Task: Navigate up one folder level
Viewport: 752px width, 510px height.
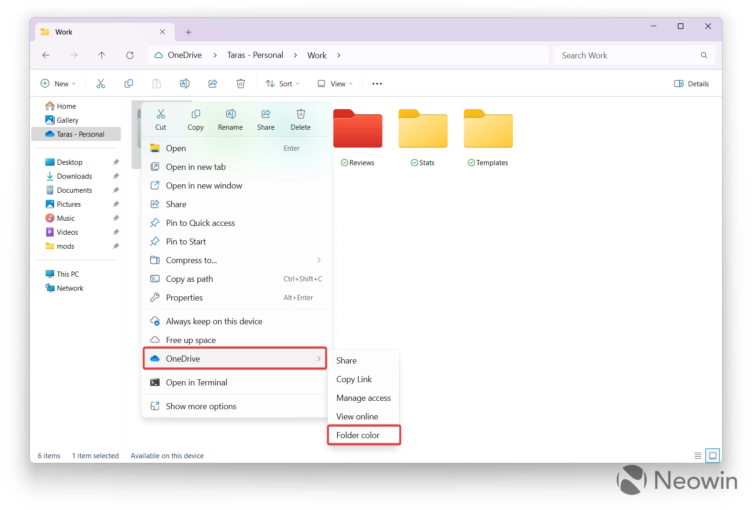Action: pos(102,55)
